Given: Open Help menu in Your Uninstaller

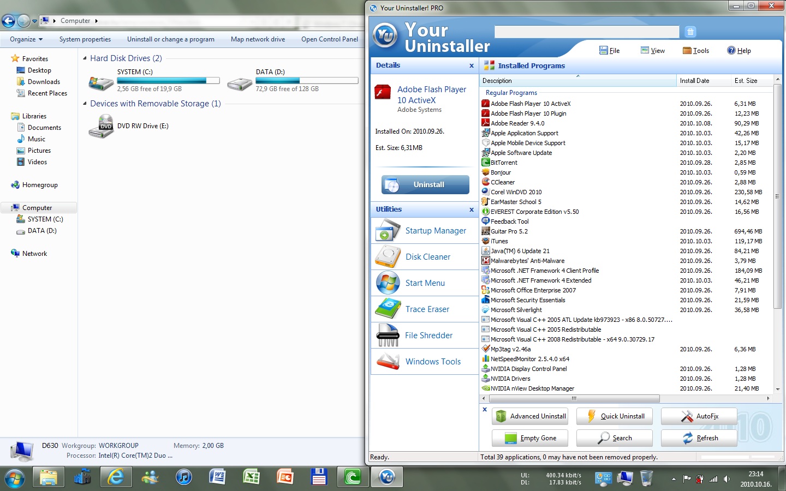Looking at the screenshot, I should pos(739,50).
